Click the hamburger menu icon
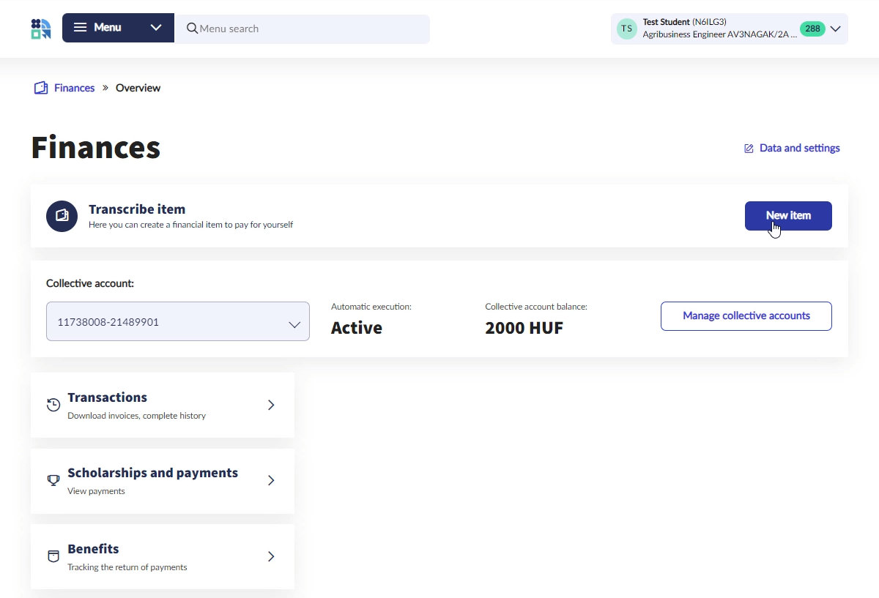This screenshot has width=879, height=598. point(81,28)
